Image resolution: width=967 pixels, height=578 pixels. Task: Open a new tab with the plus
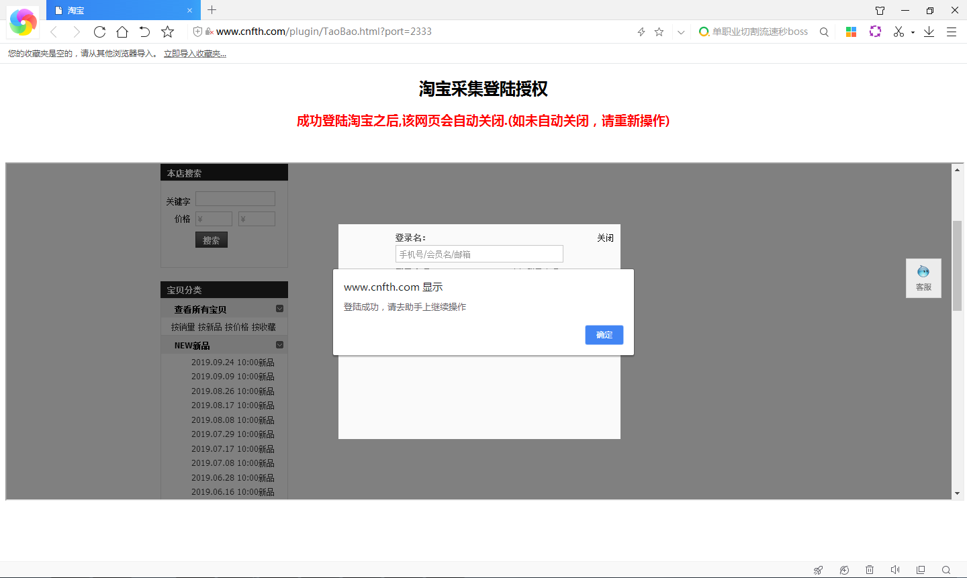(212, 10)
